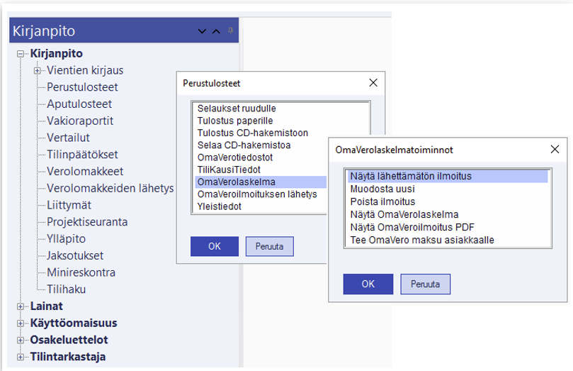
Task: Select Muodosta uusi in OmaVerolaskelmatoiminnot list
Action: point(382,189)
